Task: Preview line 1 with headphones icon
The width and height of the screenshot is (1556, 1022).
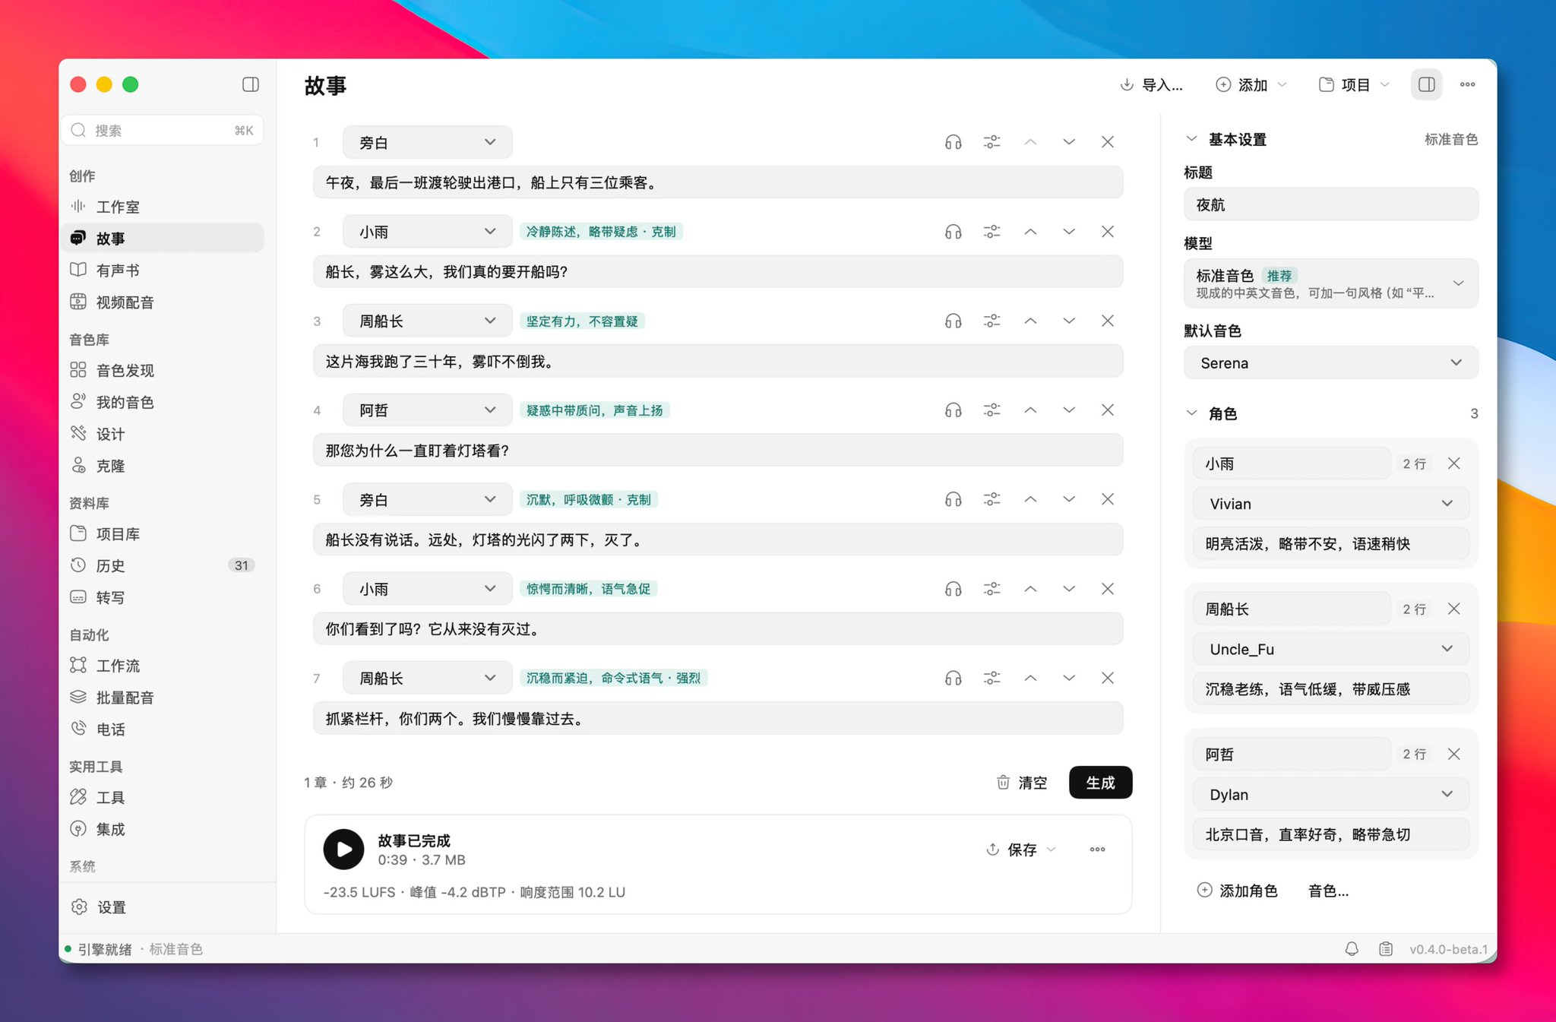Action: click(x=953, y=142)
